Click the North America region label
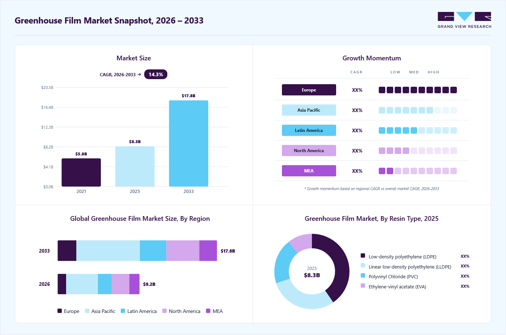Screen dimensions: 506x335 pyautogui.click(x=309, y=151)
